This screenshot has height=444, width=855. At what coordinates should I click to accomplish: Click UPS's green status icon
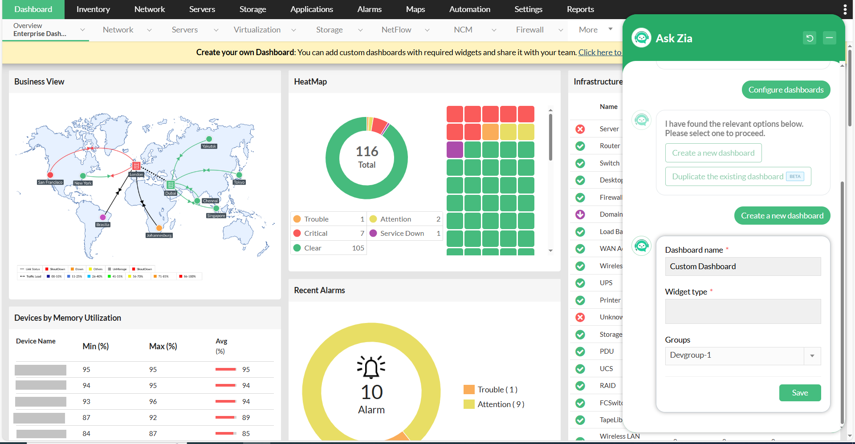[580, 283]
